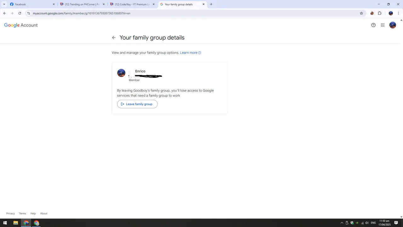The width and height of the screenshot is (403, 227).
Task: Focus the address bar URL
Action: (x=82, y=13)
